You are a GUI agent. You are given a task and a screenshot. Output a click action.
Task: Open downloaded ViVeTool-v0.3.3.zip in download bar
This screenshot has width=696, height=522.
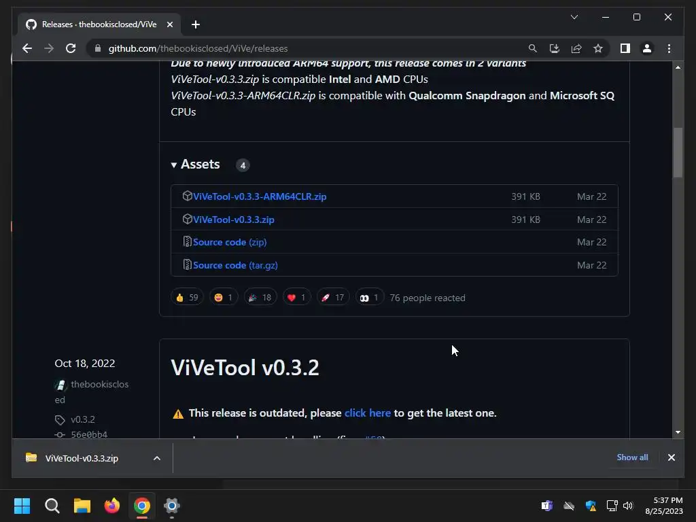click(82, 458)
